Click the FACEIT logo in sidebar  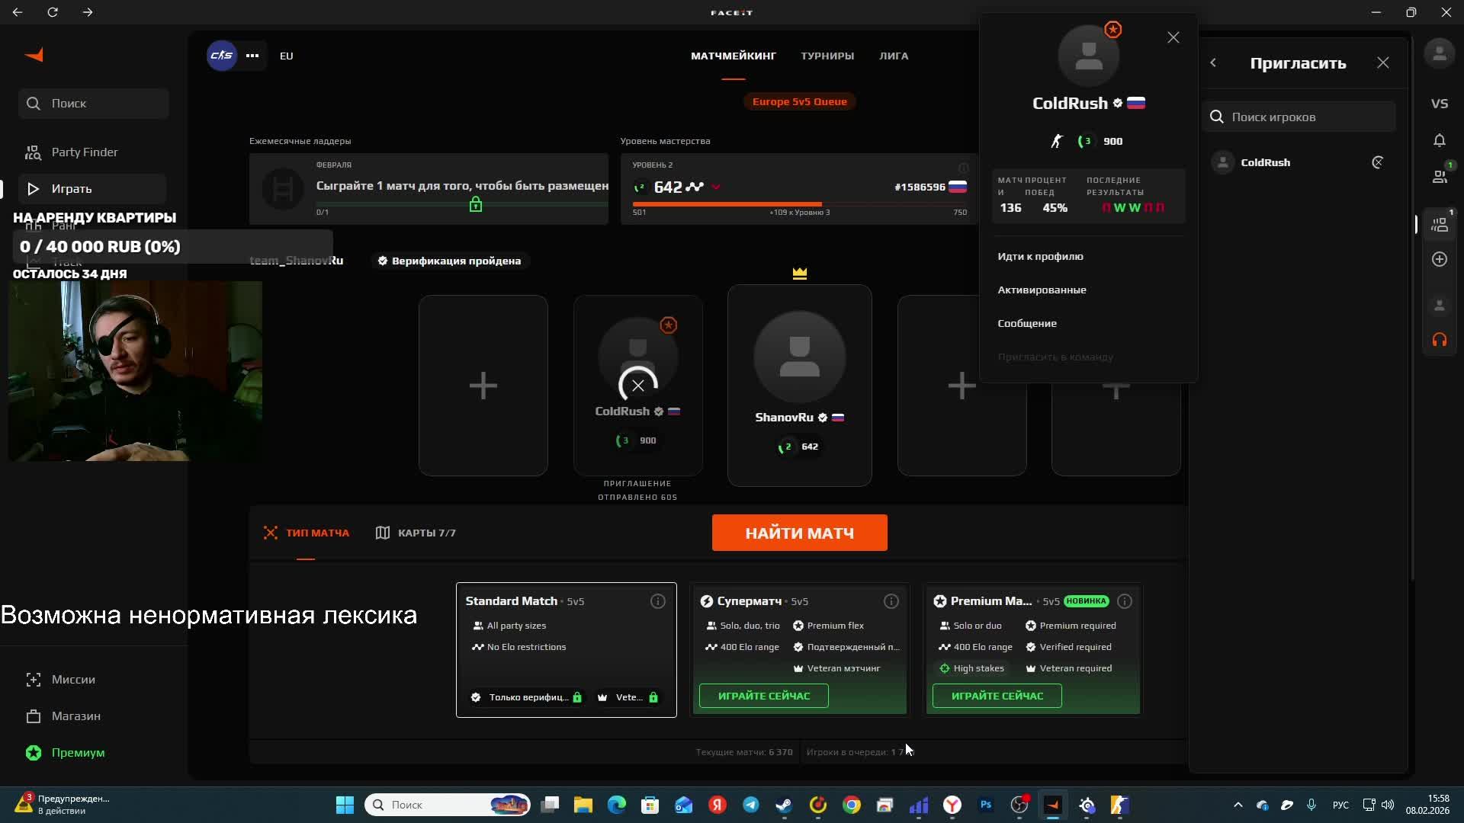click(x=34, y=55)
